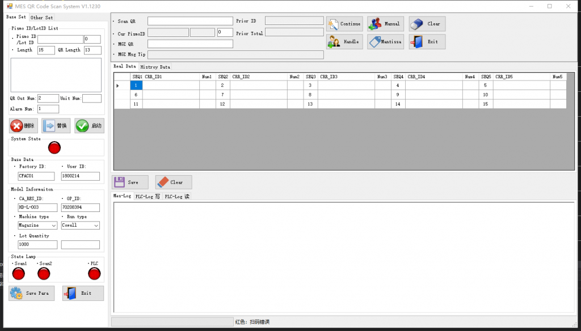Click the Continue button with wand icon
Screen dimensions: 581x331
[344, 24]
